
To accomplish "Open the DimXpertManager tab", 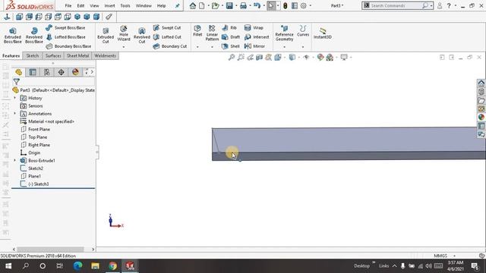I will 61,72.
